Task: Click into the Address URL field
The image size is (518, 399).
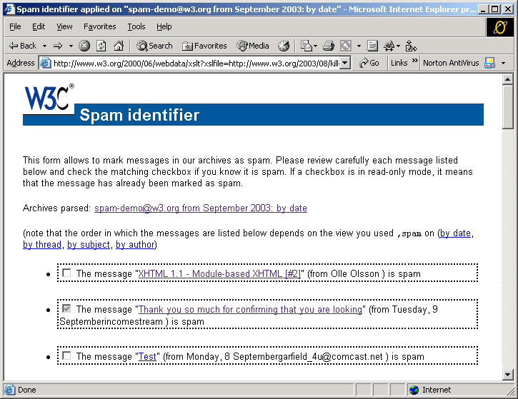Action: pyautogui.click(x=196, y=63)
